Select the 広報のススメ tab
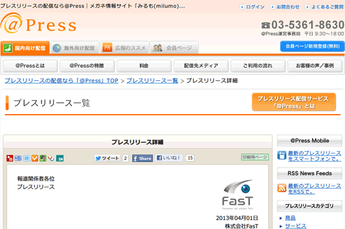 click(x=125, y=48)
